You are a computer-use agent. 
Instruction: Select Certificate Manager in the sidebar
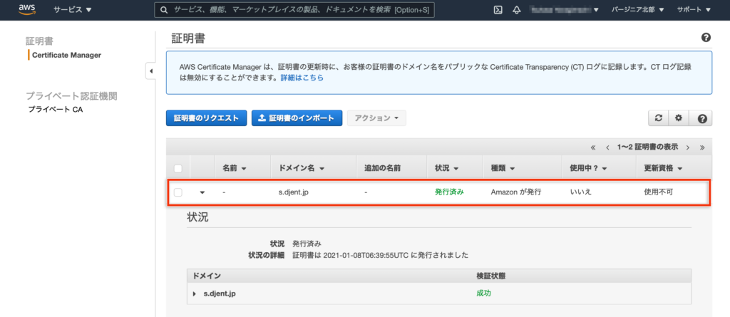click(66, 55)
